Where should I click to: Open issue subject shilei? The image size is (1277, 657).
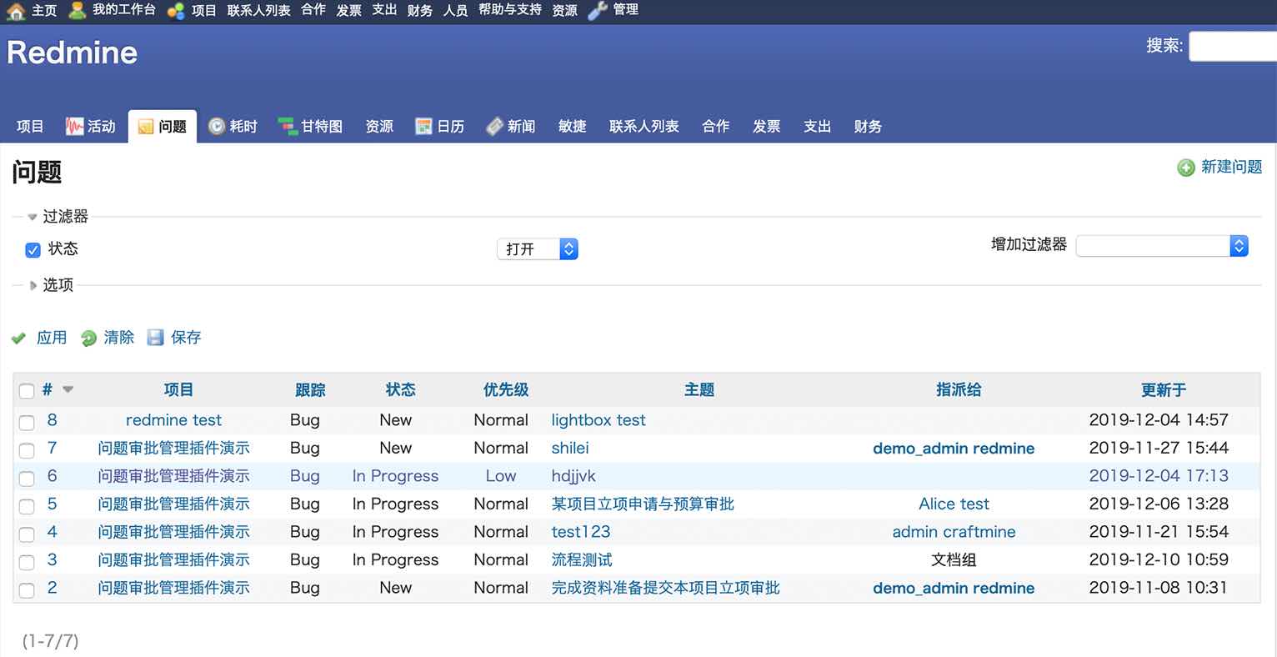(570, 448)
